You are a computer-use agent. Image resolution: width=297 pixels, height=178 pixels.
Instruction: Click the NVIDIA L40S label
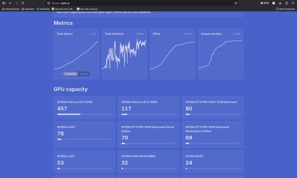(66, 156)
